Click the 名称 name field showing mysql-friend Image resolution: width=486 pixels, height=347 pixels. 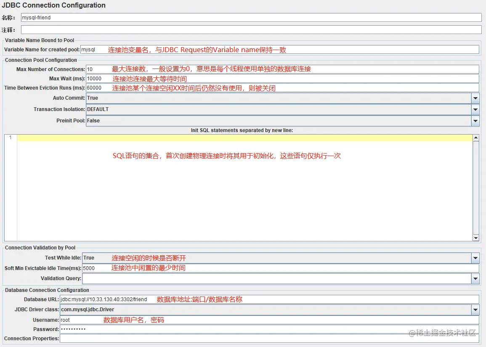168,17
